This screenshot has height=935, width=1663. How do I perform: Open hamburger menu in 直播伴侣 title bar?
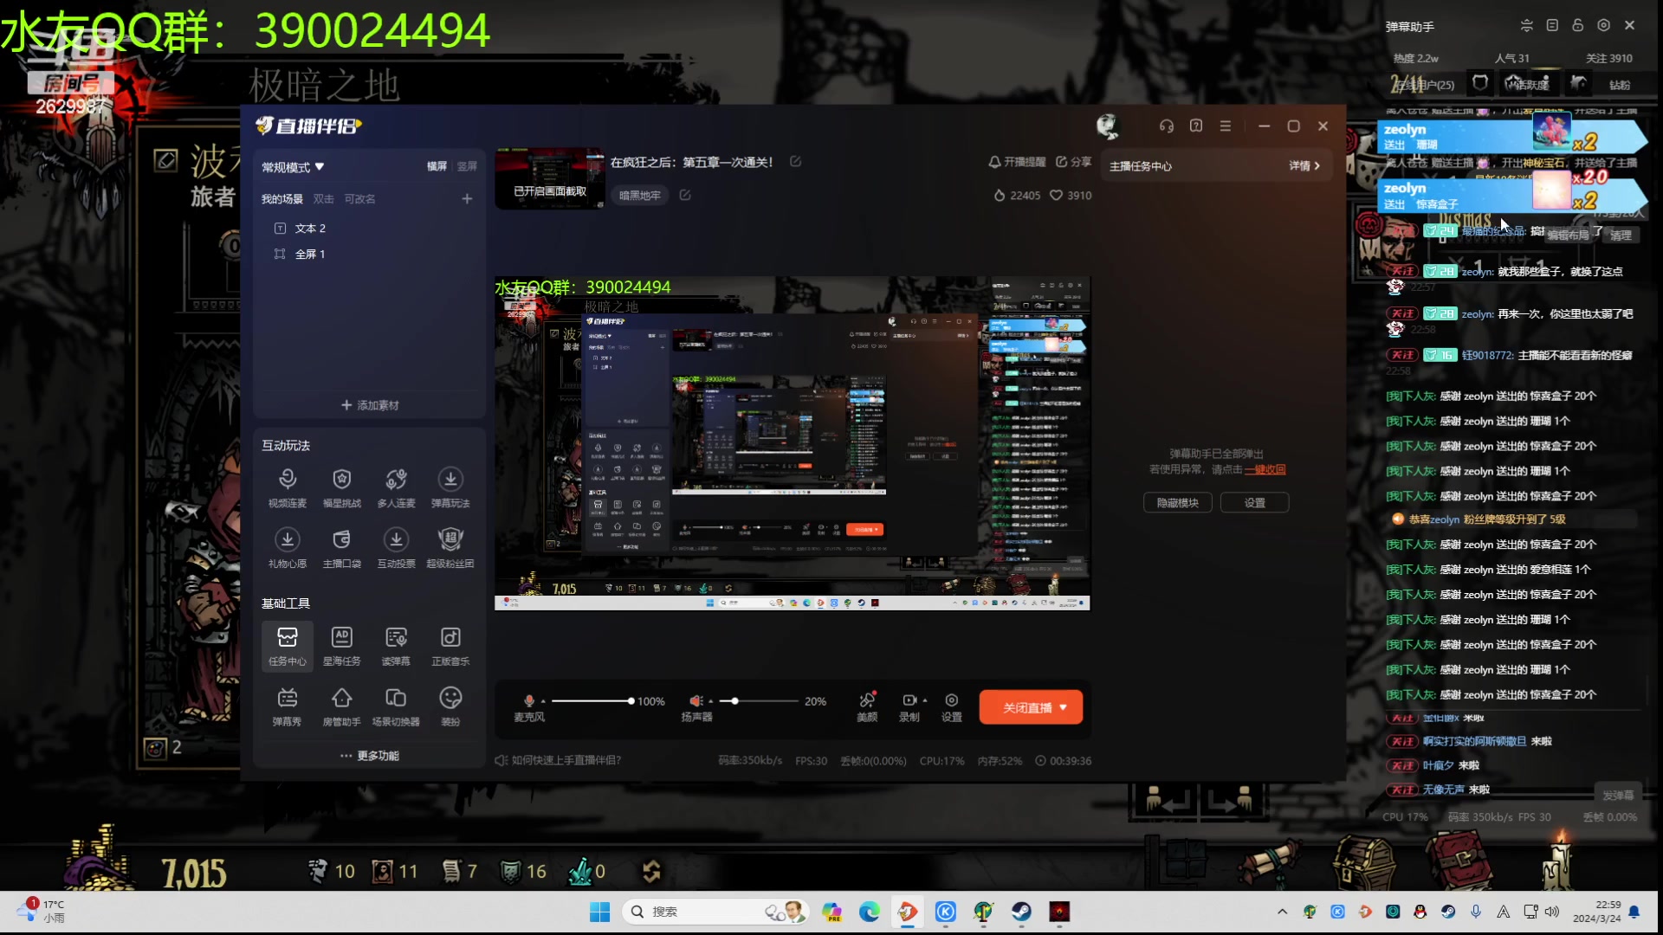(1225, 126)
